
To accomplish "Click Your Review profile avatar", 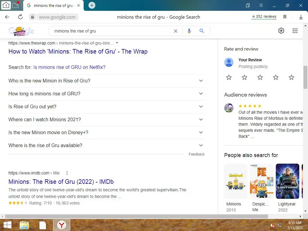I will 229,62.
